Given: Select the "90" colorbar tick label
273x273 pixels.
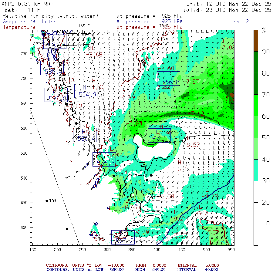Looking at the screenshot, I should point(266,52).
